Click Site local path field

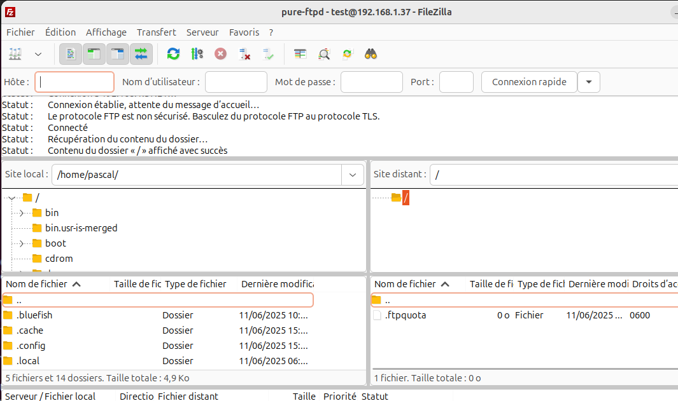point(197,175)
